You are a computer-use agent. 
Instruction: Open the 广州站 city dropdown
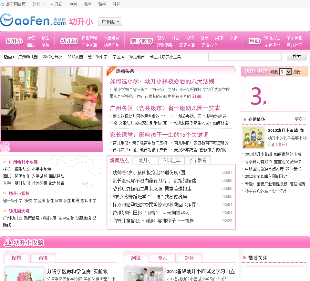pyautogui.click(x=110, y=22)
